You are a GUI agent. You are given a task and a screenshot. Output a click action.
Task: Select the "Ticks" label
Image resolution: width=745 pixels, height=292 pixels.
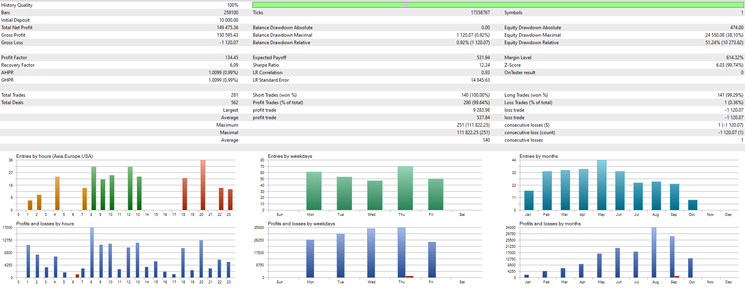[x=258, y=13]
